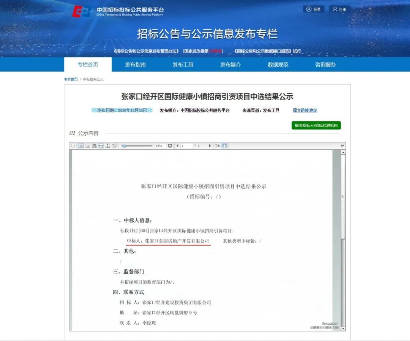
Task: Go to the 发布媒介 tab
Action: 230,65
